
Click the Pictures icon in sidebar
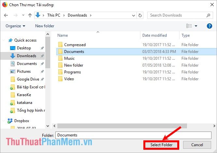(13, 71)
